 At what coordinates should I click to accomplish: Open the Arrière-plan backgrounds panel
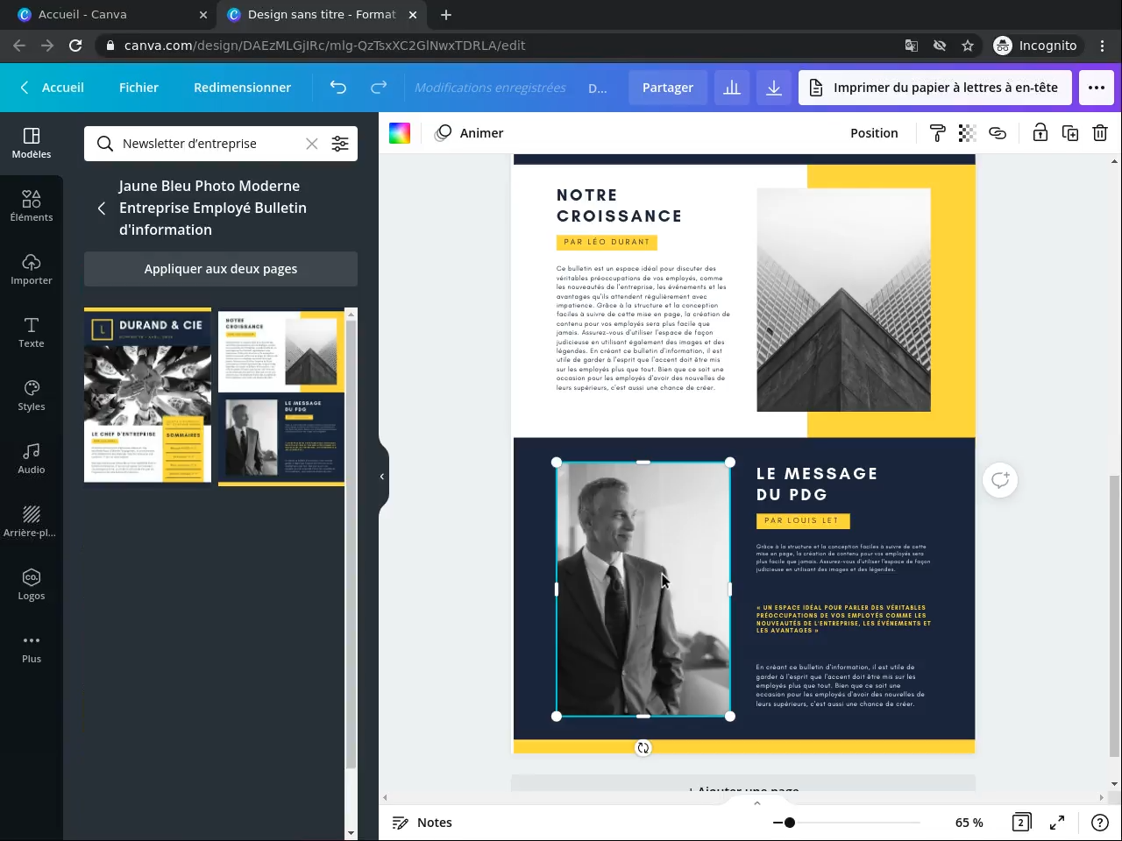tap(32, 521)
